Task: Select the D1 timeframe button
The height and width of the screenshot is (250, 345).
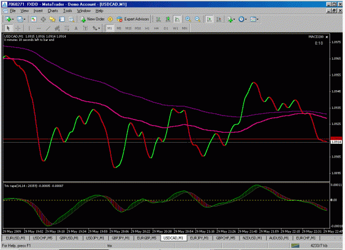Action: point(166,28)
